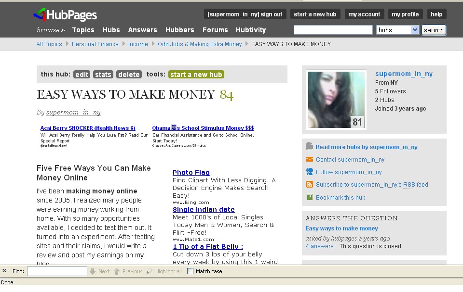Click the follow icon beside Follow supermom_in_ny
463x292 pixels.
tap(310, 171)
